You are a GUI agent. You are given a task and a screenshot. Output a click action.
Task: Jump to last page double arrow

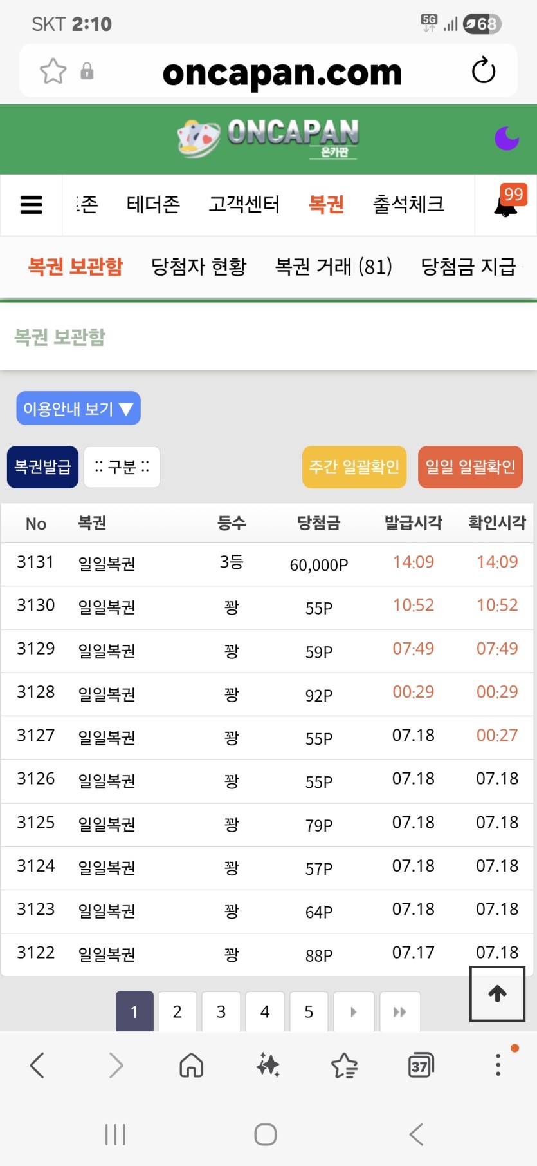(400, 1012)
